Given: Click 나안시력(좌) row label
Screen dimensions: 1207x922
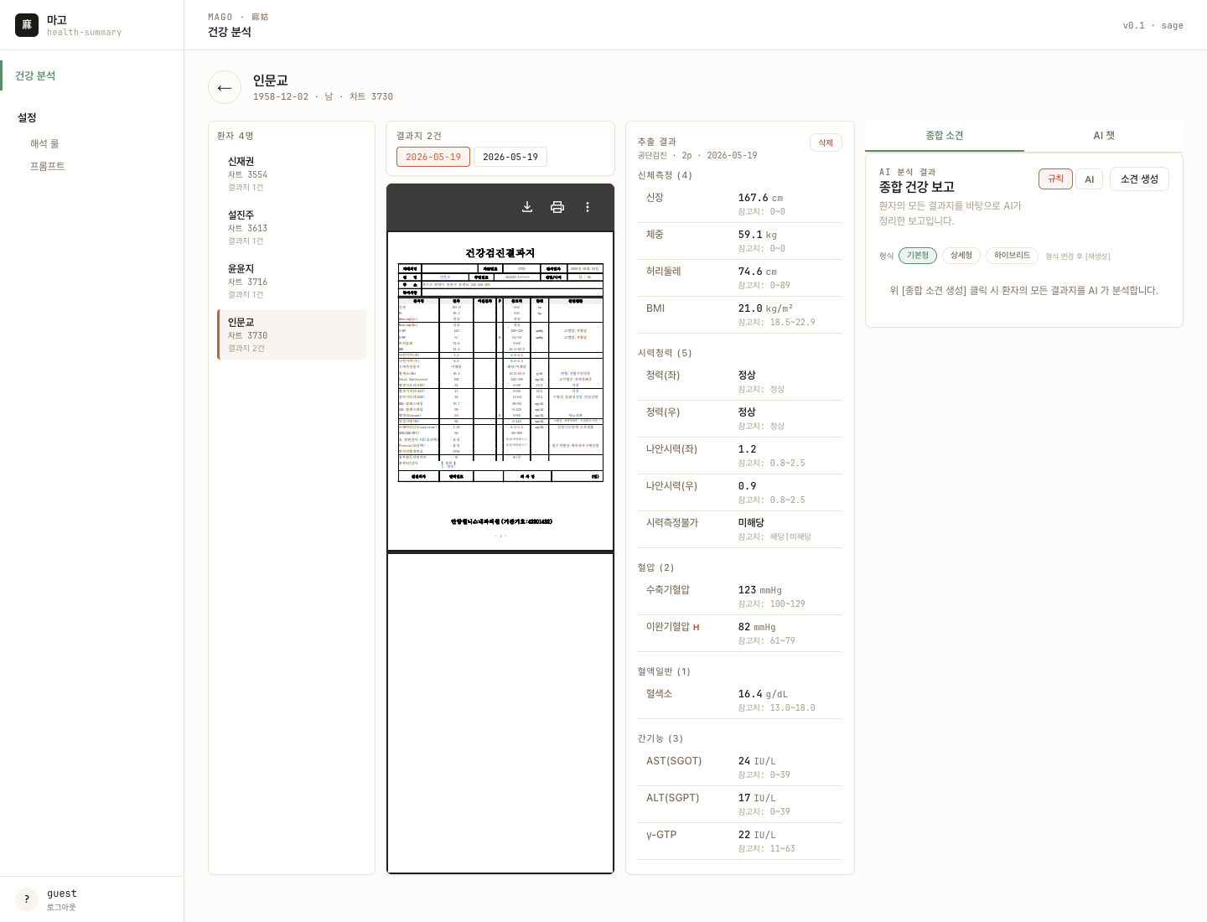Looking at the screenshot, I should coord(671,449).
